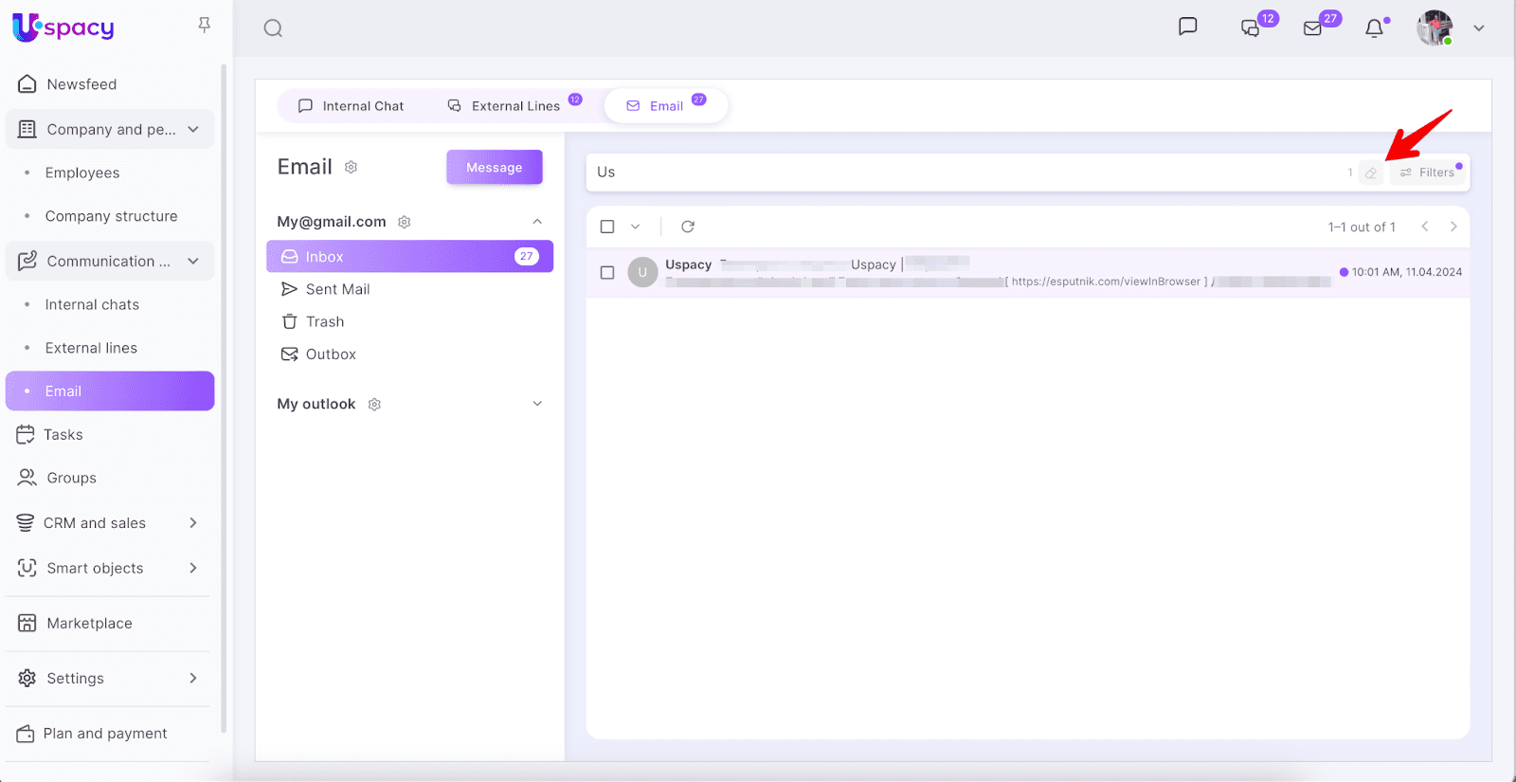This screenshot has height=782, width=1516.
Task: Collapse the My@gmail.com mailbox folders
Action: click(x=537, y=222)
